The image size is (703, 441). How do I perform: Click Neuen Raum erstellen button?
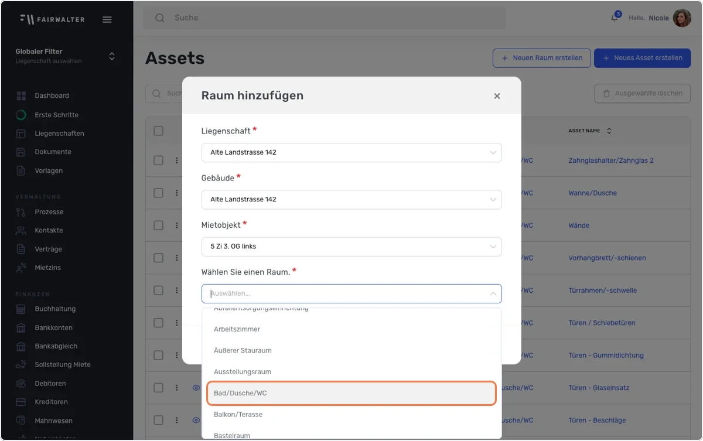pos(541,58)
